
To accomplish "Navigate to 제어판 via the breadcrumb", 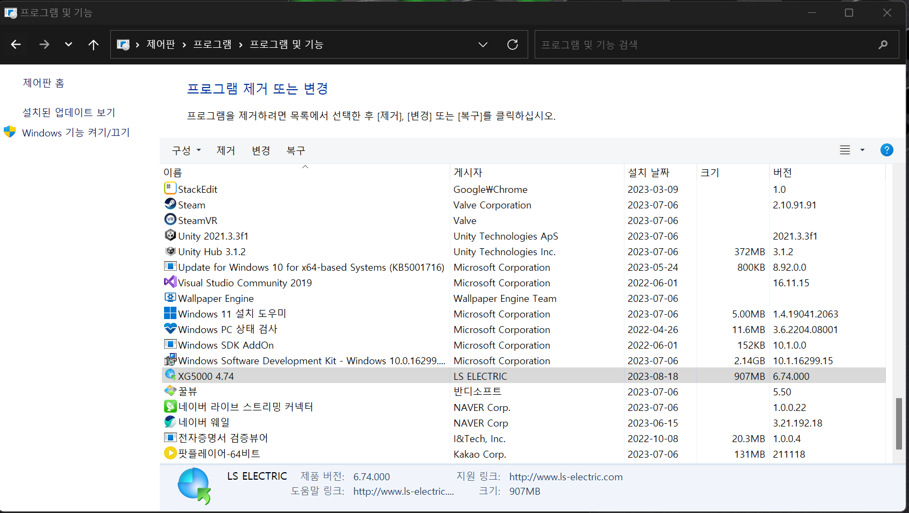I will pos(161,44).
